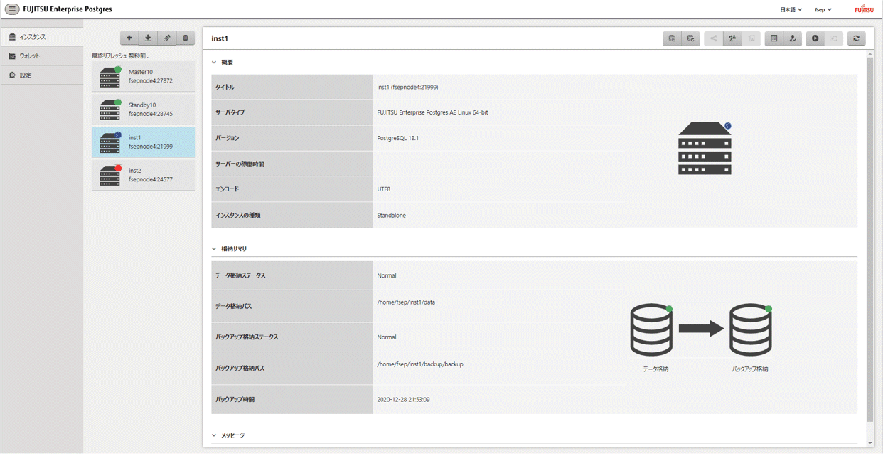This screenshot has height=454, width=883.
Task: Click the '/home/fsep/inst1/backup/backup' path
Action: coord(420,364)
